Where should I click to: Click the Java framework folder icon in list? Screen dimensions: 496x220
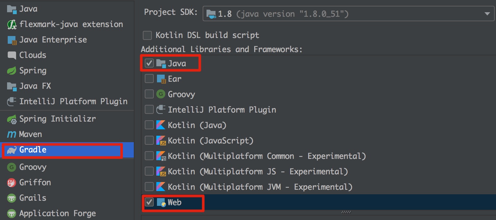click(161, 63)
